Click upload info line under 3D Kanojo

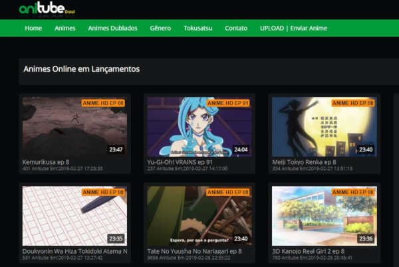click(313, 258)
